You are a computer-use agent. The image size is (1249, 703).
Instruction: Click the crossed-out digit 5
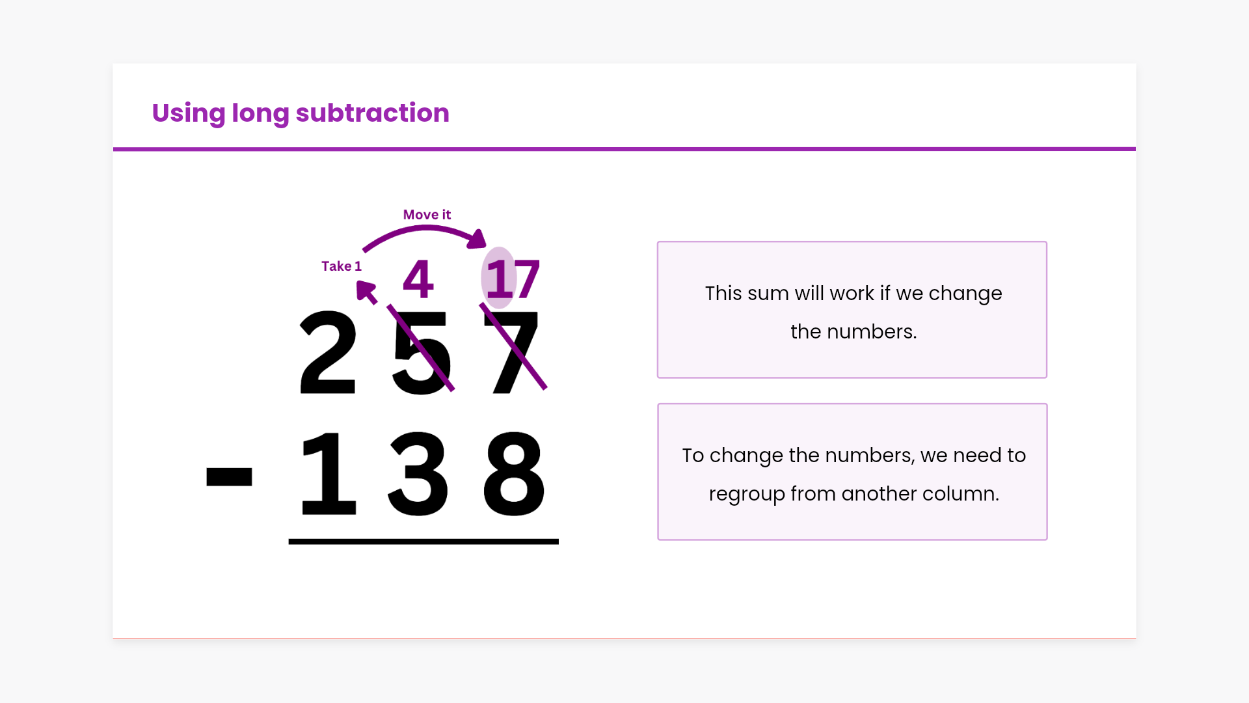(422, 351)
